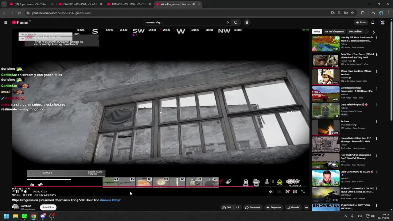Mute the Wipe Progression tab audio icon
Viewport: 393px width, 221px height.
click(x=193, y=4)
